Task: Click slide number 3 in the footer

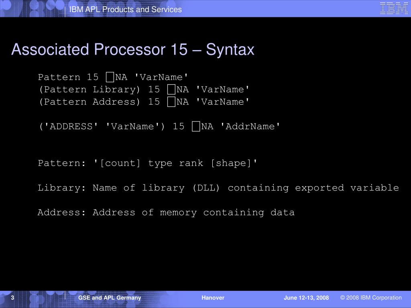Action: pos(12,298)
